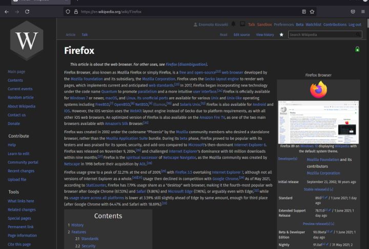
Task: Open the Firefox 89 screenshot thumbnail
Action: point(318,122)
